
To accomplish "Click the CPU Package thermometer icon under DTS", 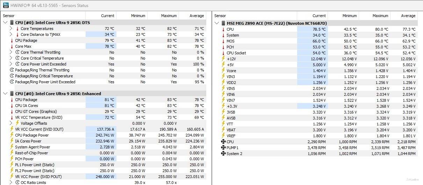I will pyautogui.click(x=12, y=40).
